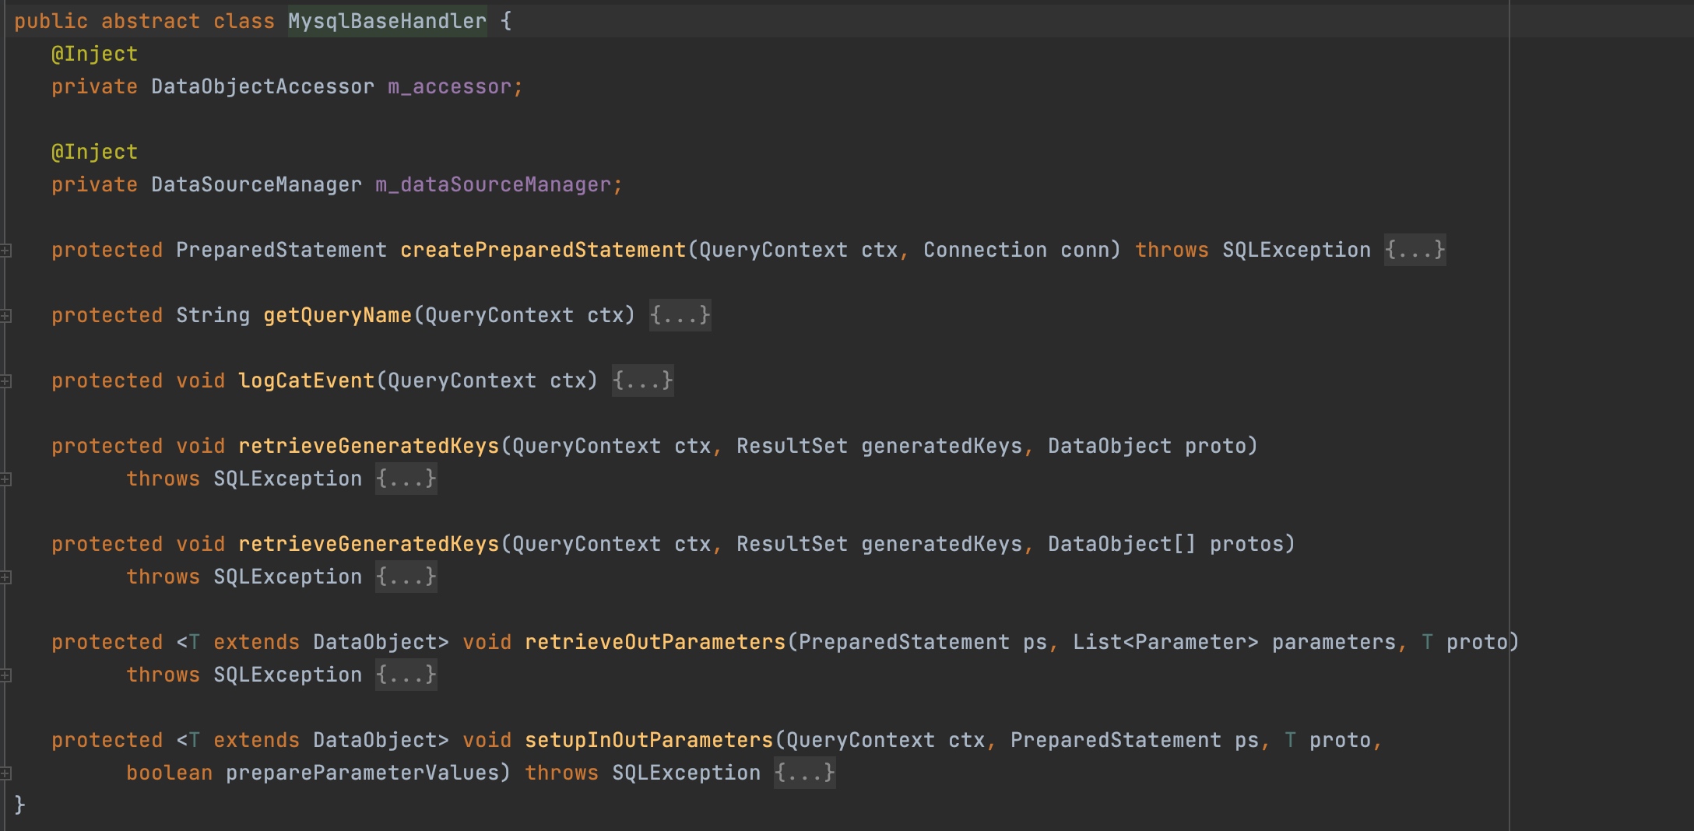Select the m_accessor field name
The height and width of the screenshot is (831, 1694).
pyautogui.click(x=449, y=87)
